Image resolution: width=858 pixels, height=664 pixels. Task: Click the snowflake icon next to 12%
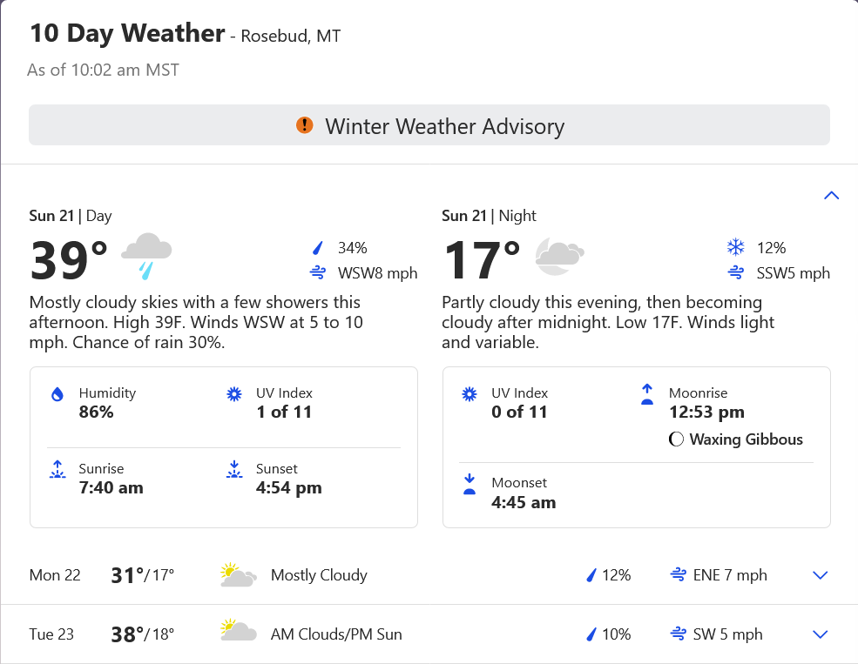coord(735,248)
